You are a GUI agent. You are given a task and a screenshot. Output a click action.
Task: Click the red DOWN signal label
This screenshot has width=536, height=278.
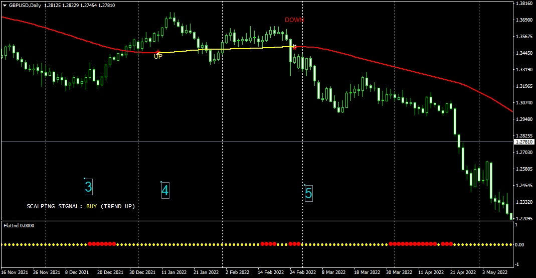(x=294, y=20)
